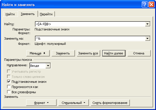Check the Все словоформы option
This screenshot has height=110, width=156.
click(9, 92)
